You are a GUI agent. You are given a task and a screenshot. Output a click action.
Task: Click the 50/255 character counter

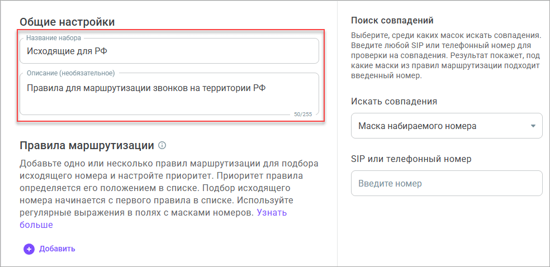pos(303,114)
